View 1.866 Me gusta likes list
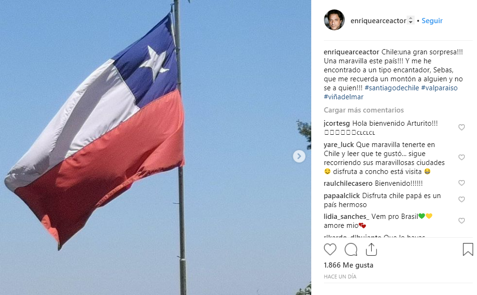The width and height of the screenshot is (477, 295). click(x=349, y=265)
